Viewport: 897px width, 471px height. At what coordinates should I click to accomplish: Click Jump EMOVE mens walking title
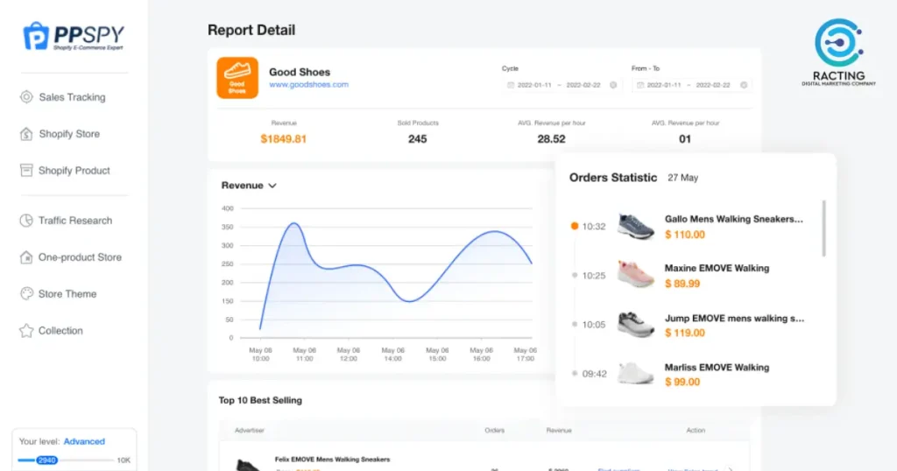734,319
